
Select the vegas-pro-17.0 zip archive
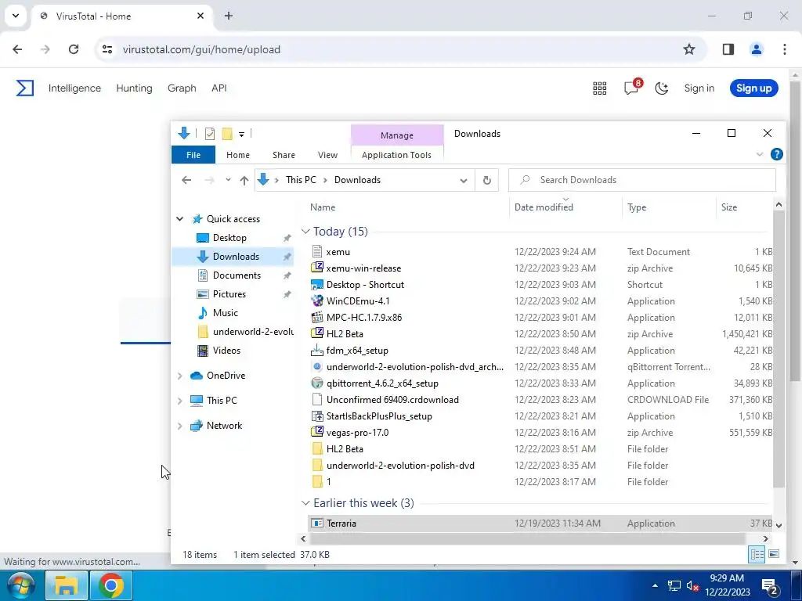tap(357, 432)
